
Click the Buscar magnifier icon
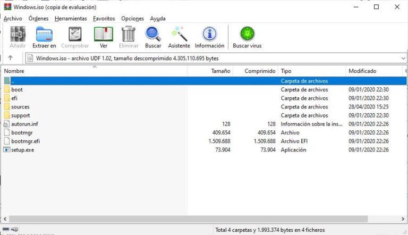[153, 34]
